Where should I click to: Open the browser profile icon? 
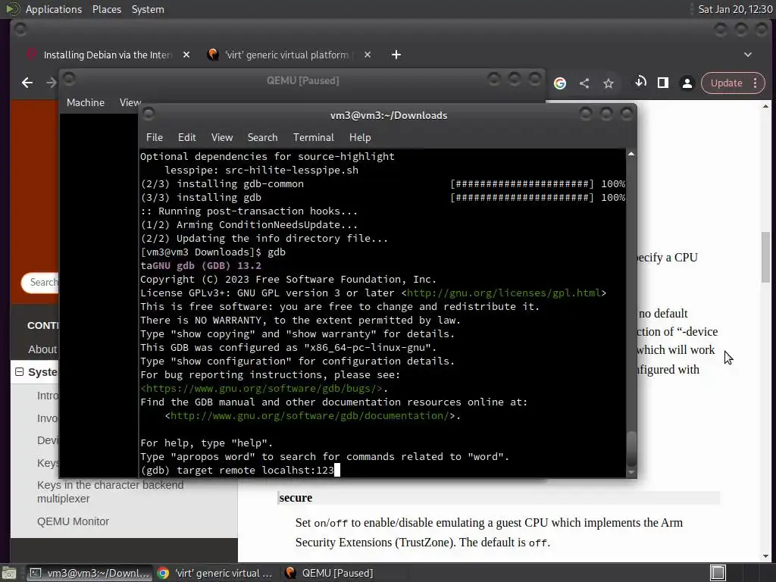tap(687, 83)
